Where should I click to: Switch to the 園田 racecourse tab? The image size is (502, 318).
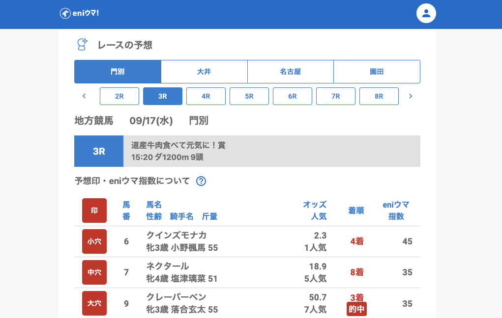coord(377,72)
